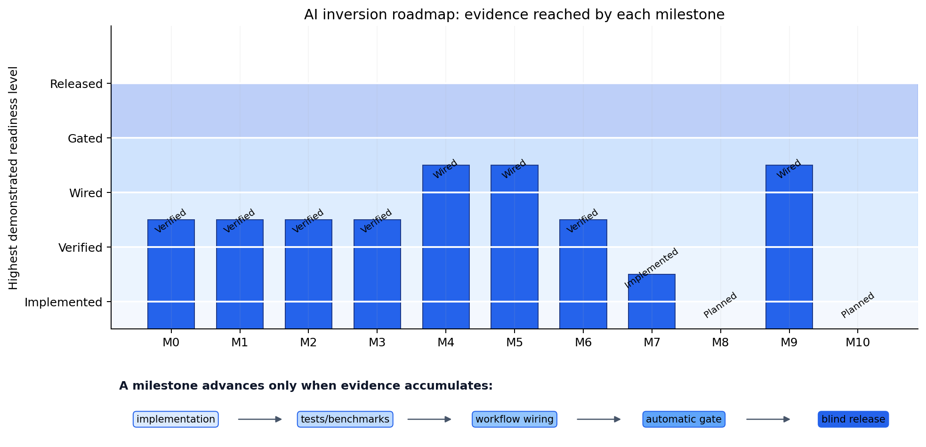Viewport: 926px width, 447px height.
Task: Select the 'Highest demonstrated readiness level' axis label
Action: pos(13,178)
